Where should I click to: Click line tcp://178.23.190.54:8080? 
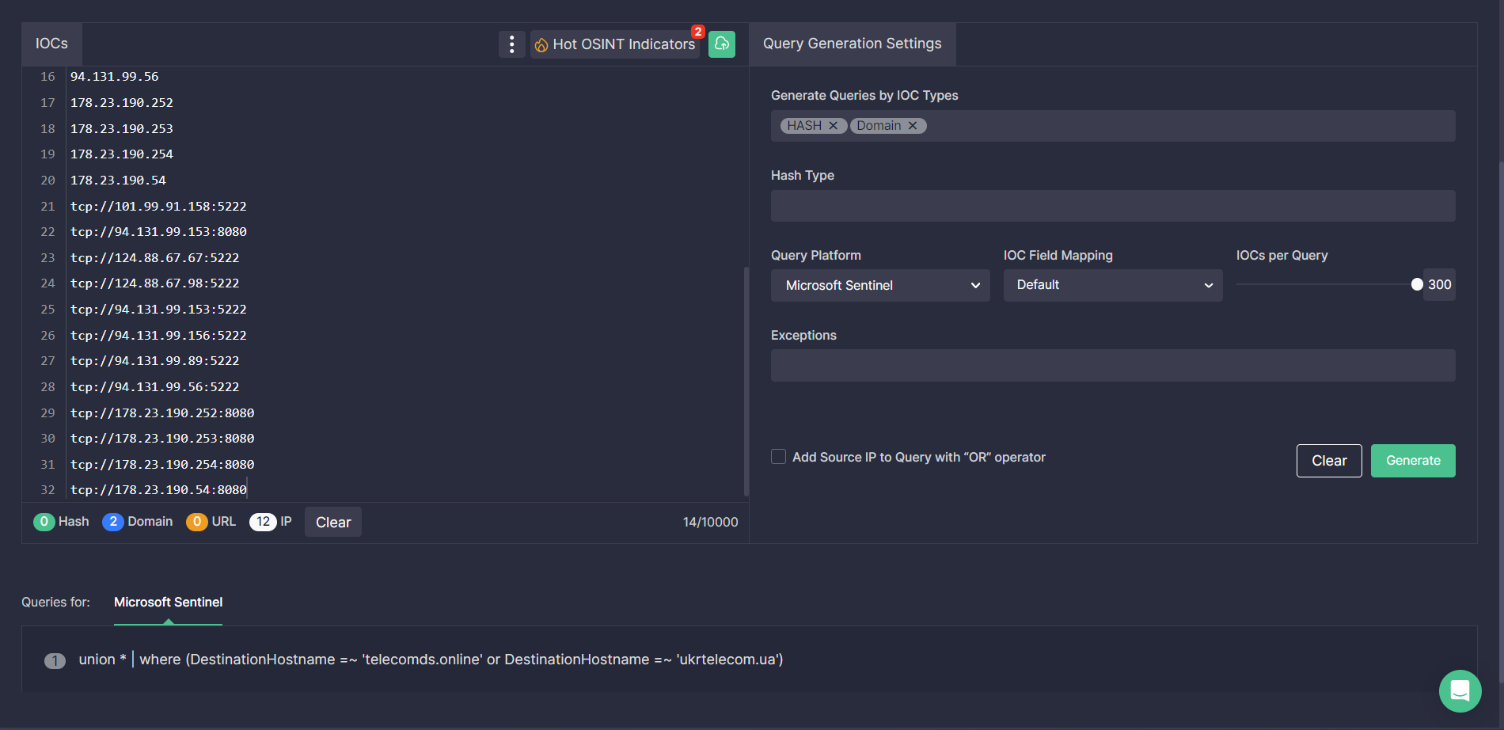(x=158, y=490)
